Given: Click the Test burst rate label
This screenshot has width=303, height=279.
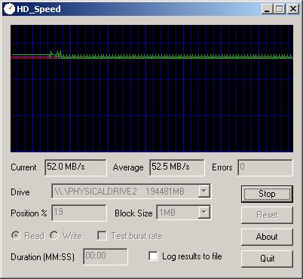Looking at the screenshot, I should click(137, 236).
